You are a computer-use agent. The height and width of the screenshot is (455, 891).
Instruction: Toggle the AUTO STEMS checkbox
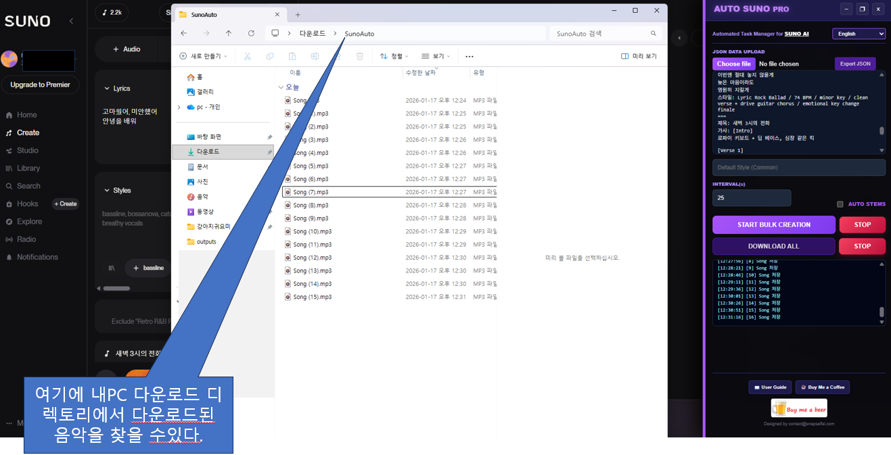[840, 204]
